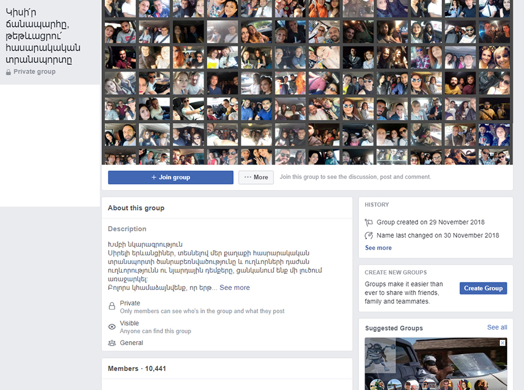This screenshot has width=524, height=390.
Task: Click 'Group created on 29 November 2018' text
Action: pos(431,222)
